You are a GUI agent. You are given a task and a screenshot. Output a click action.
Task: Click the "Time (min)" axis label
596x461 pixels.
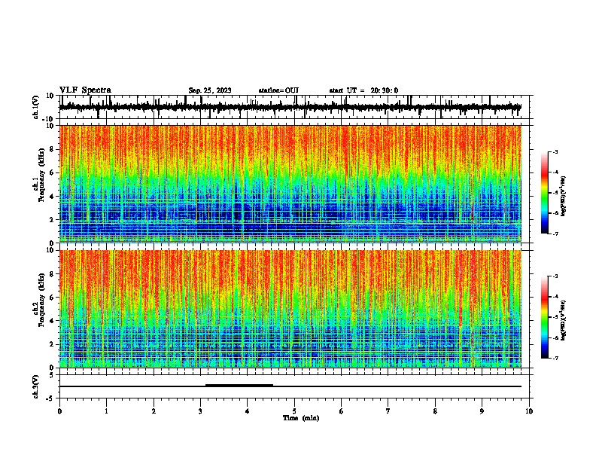(301, 418)
